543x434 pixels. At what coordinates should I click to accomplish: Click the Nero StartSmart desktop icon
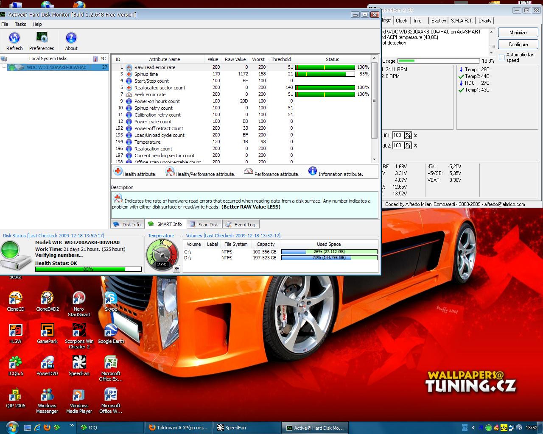click(79, 298)
